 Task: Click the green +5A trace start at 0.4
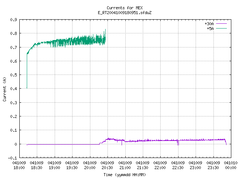click(x=27, y=88)
